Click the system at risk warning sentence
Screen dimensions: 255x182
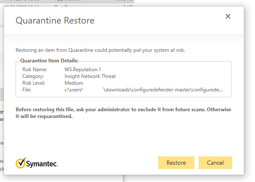[x=100, y=50]
